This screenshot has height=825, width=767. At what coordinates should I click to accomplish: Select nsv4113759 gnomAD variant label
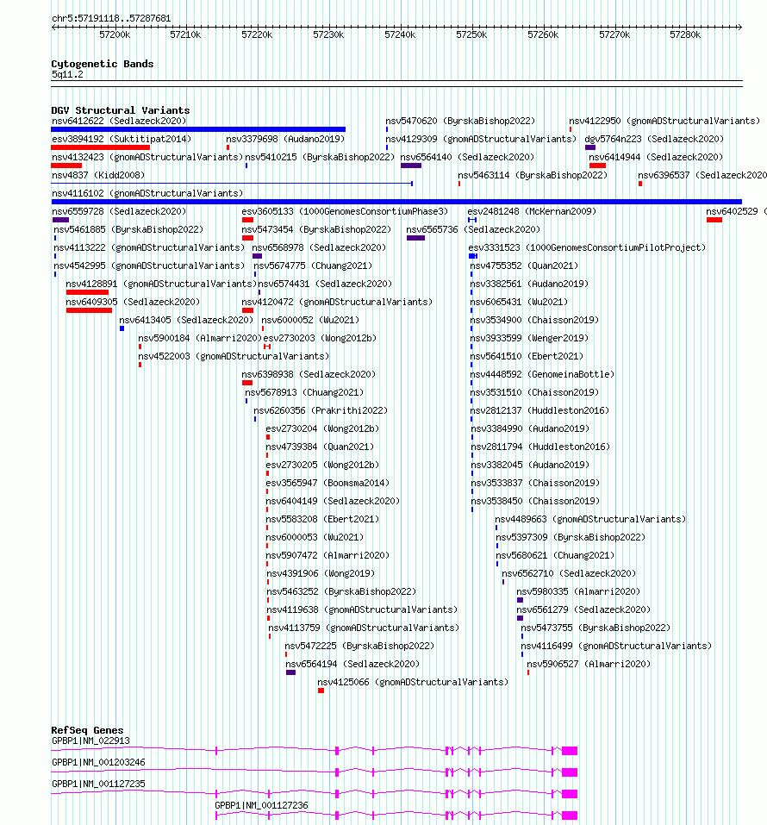coord(364,628)
